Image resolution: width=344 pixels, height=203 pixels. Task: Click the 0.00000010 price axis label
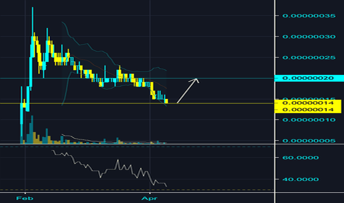pyautogui.click(x=309, y=120)
